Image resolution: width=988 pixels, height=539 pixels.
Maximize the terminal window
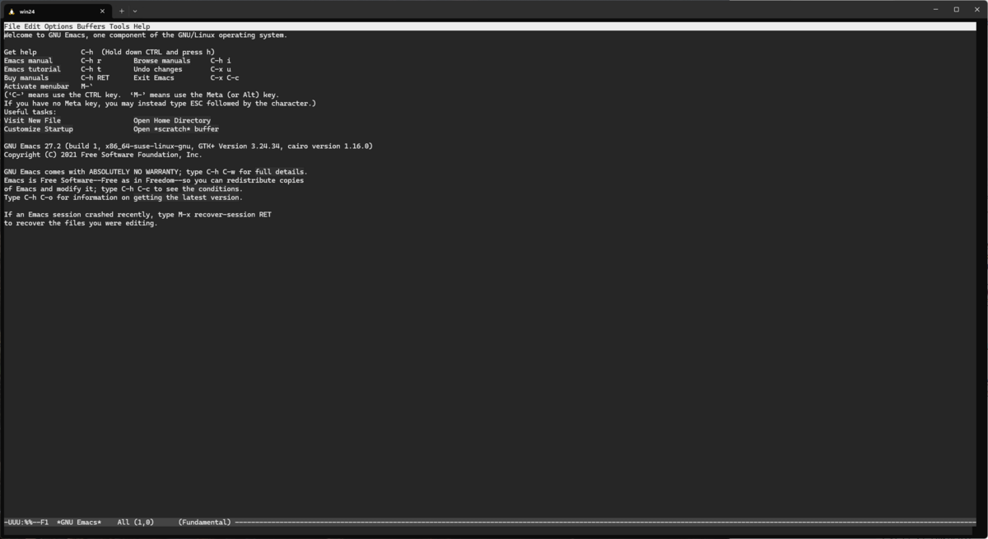pyautogui.click(x=957, y=10)
